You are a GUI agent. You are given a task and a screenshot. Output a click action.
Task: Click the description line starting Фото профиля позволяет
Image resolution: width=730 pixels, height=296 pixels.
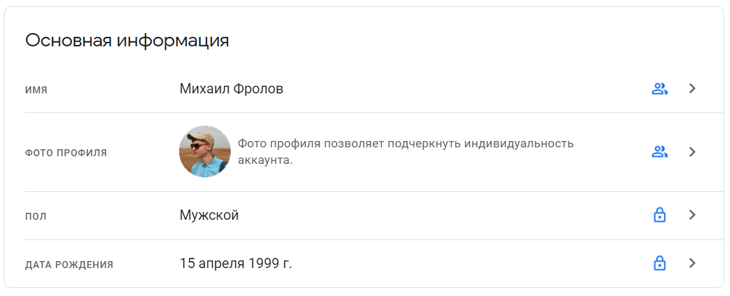click(405, 144)
